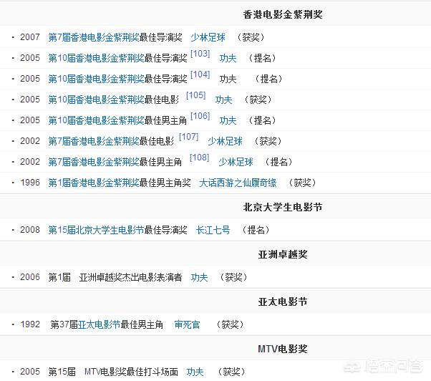This screenshot has height=381, width=431.
Task: Click (获奖) in the 审死官 row
Action: tap(230, 324)
